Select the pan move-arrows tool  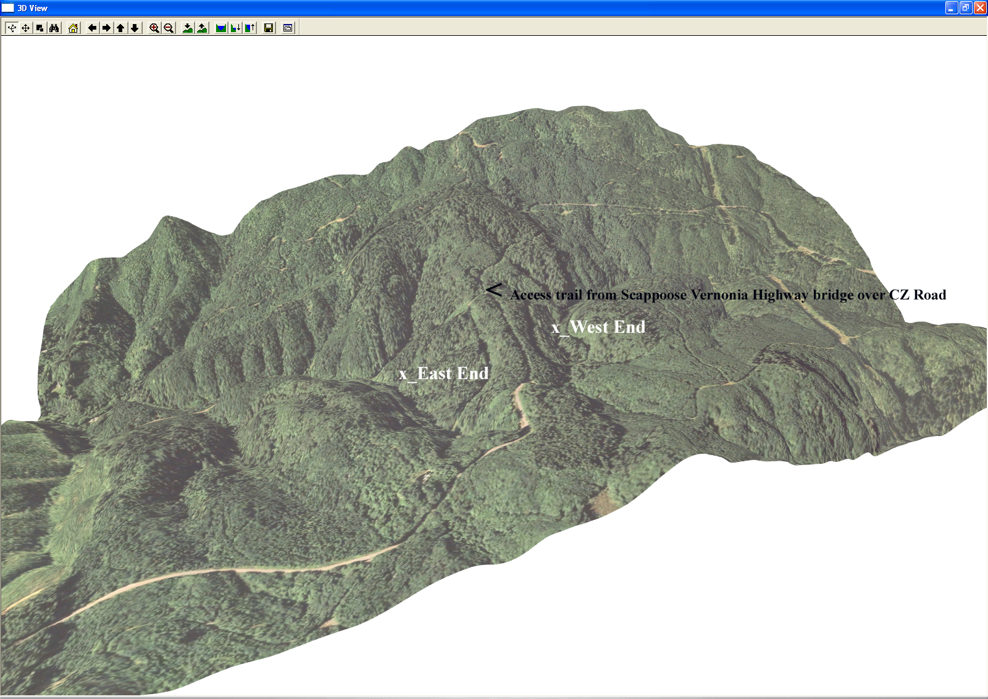[26, 28]
